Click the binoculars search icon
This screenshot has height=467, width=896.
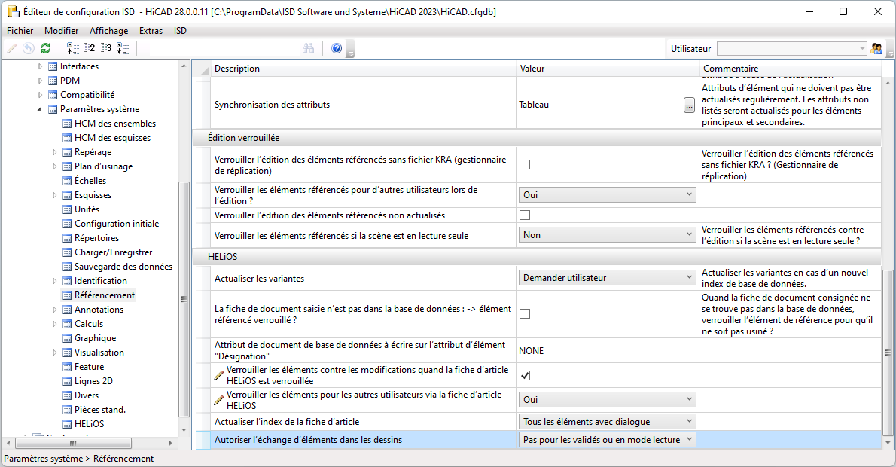click(309, 49)
